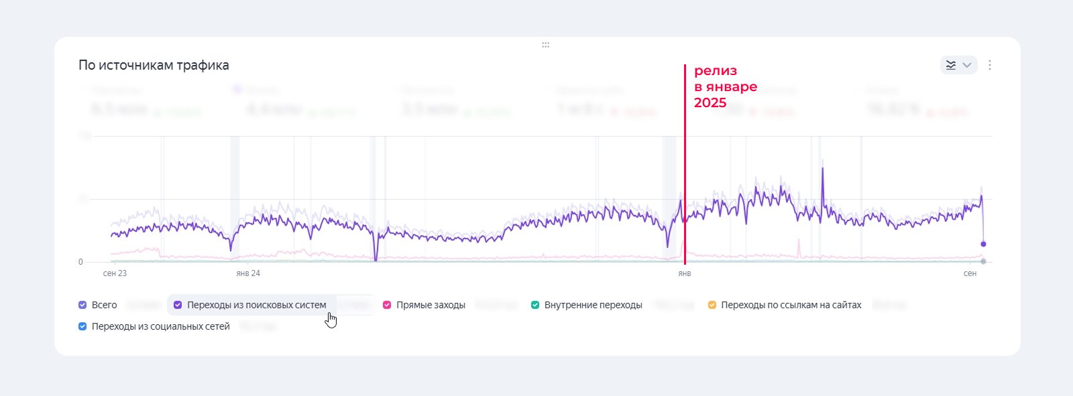The height and width of the screenshot is (396, 1073).
Task: Click the line chart type icon
Action: pyautogui.click(x=951, y=65)
